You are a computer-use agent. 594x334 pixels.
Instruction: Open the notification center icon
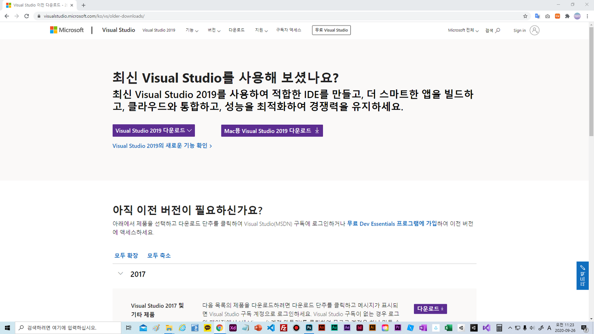coord(584,328)
